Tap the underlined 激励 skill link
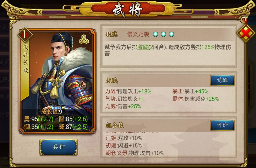 pyautogui.click(x=143, y=47)
